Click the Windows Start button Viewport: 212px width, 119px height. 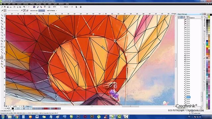point(3,117)
